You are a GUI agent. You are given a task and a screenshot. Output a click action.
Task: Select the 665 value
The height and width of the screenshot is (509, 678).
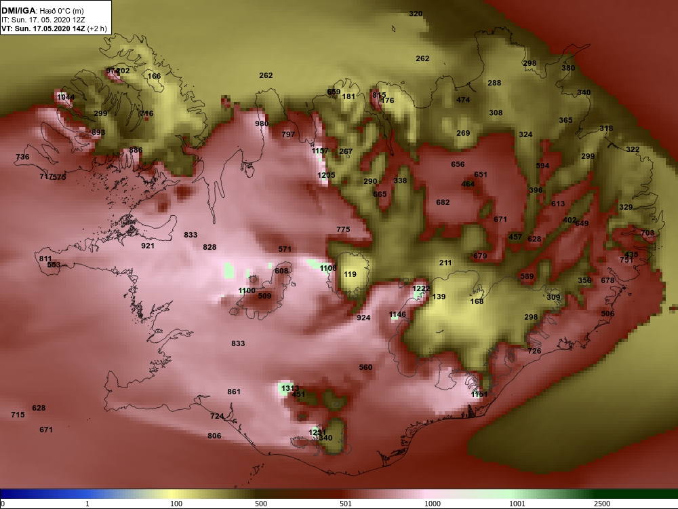pos(380,194)
